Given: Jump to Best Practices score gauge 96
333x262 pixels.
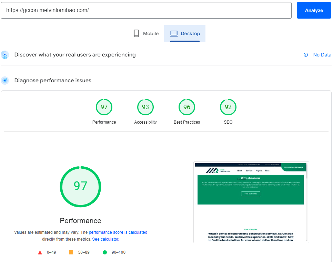Looking at the screenshot, I should click(187, 107).
